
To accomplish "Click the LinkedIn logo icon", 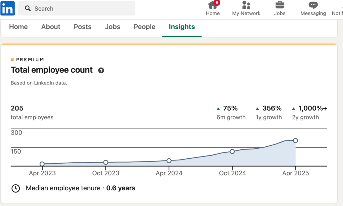I will click(x=7, y=8).
